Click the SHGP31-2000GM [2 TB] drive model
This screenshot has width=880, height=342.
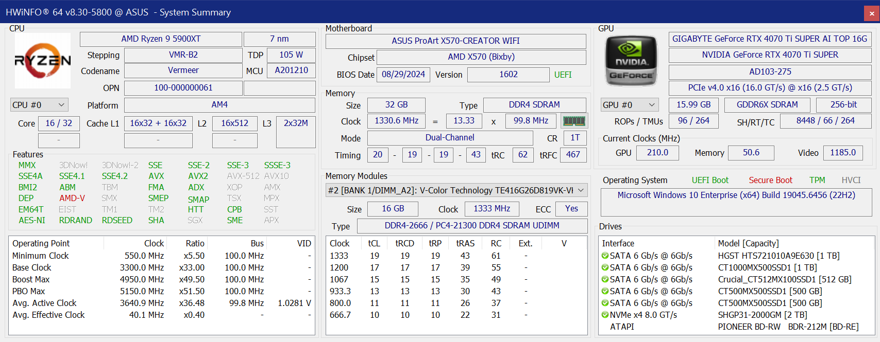[x=763, y=315]
